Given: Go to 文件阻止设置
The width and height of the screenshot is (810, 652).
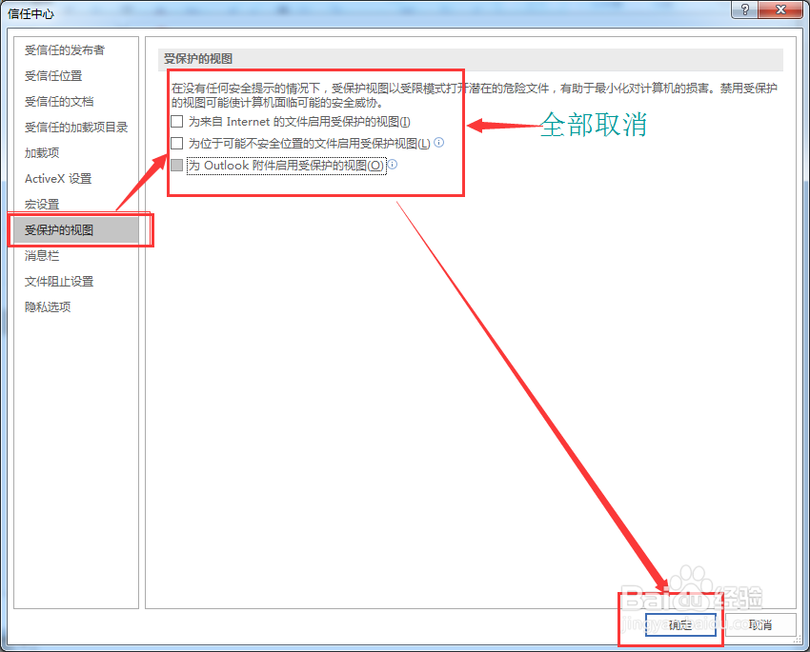Looking at the screenshot, I should click(x=59, y=281).
